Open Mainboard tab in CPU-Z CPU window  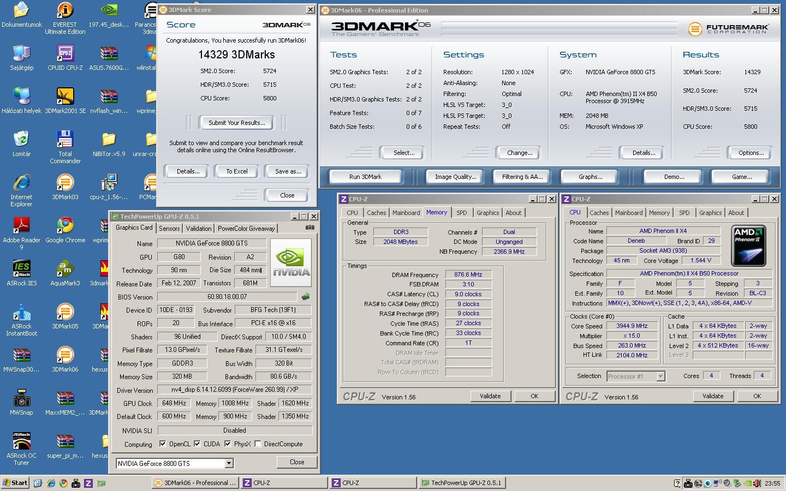(629, 213)
